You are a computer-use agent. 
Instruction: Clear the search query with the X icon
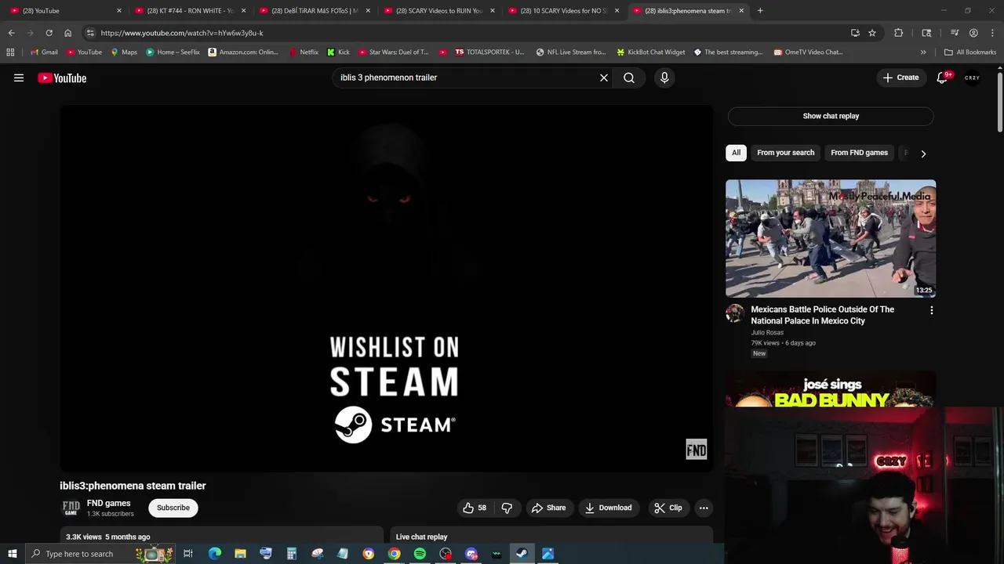[604, 78]
